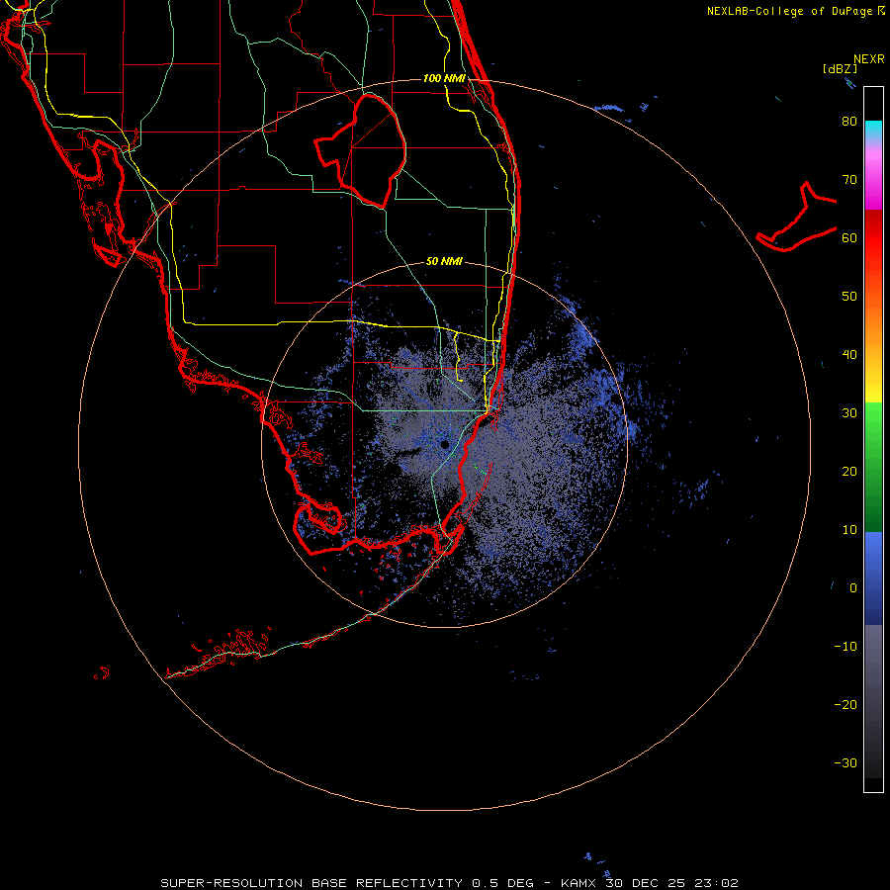Click the -10 dBZ scale value
This screenshot has height=890, width=890.
[845, 647]
